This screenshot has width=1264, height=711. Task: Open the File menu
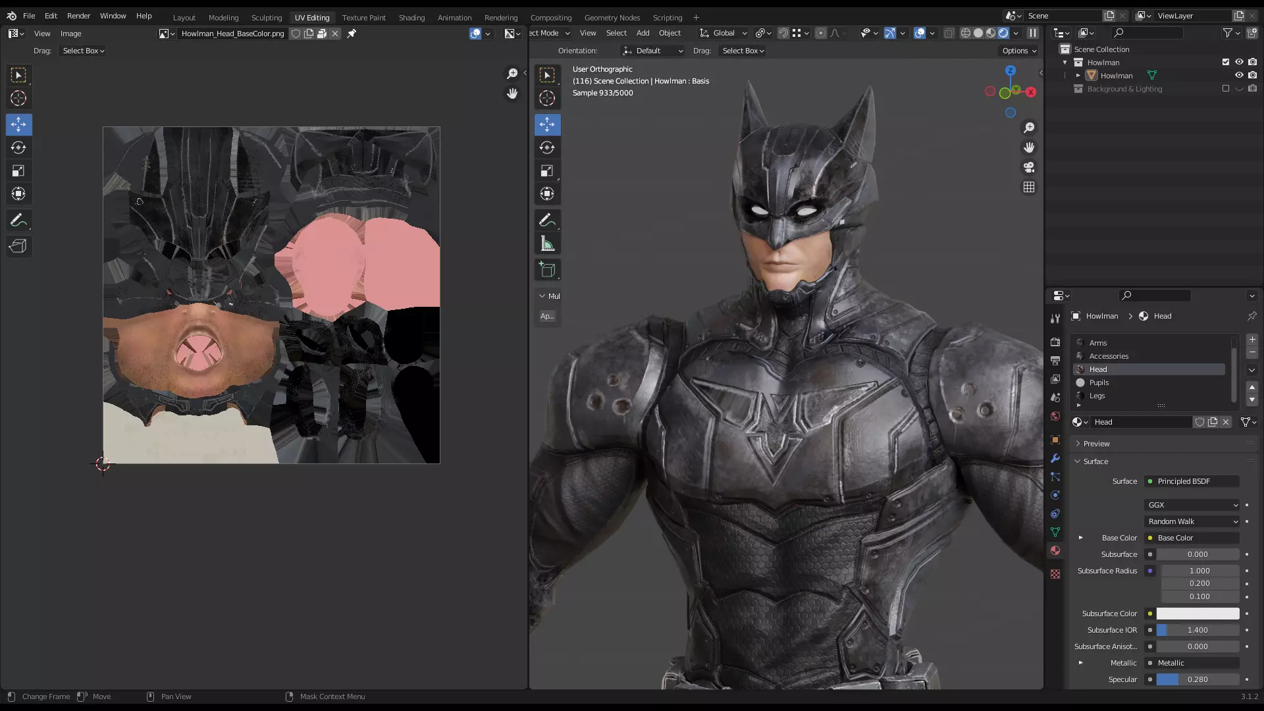tap(29, 16)
